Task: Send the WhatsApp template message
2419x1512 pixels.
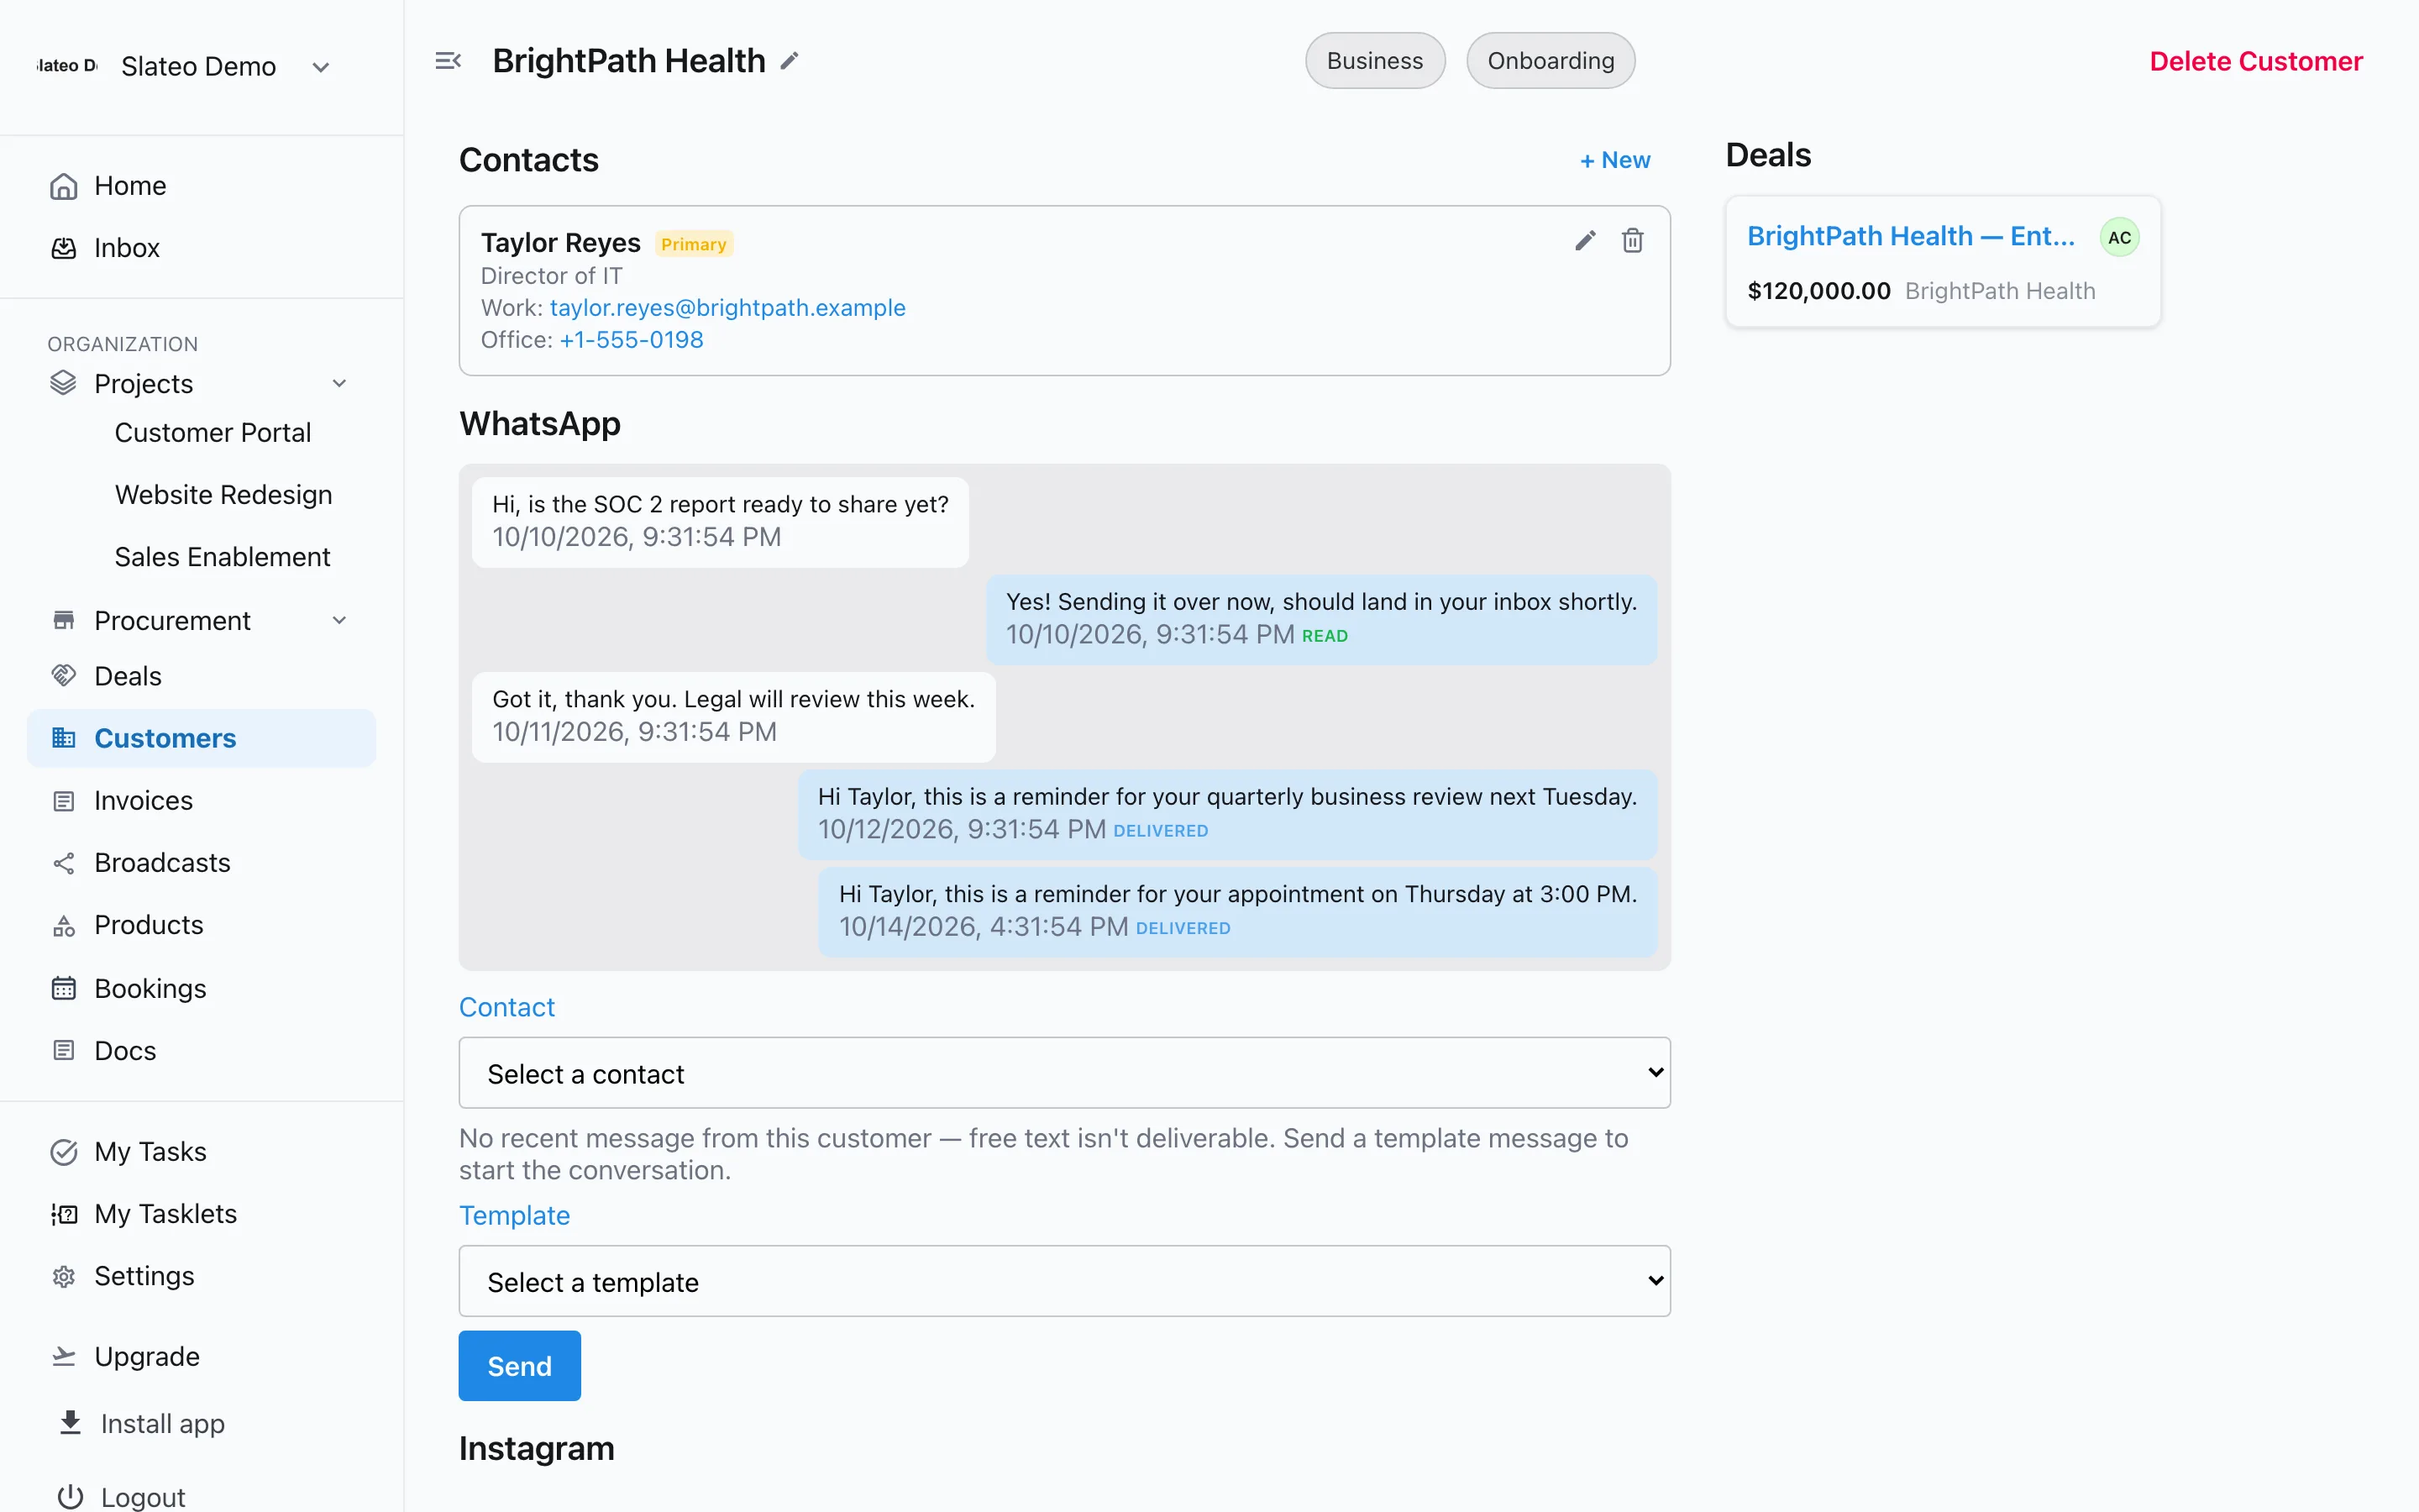Action: [520, 1366]
